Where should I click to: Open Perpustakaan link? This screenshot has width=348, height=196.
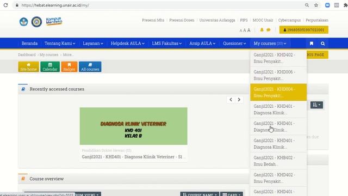[317, 20]
